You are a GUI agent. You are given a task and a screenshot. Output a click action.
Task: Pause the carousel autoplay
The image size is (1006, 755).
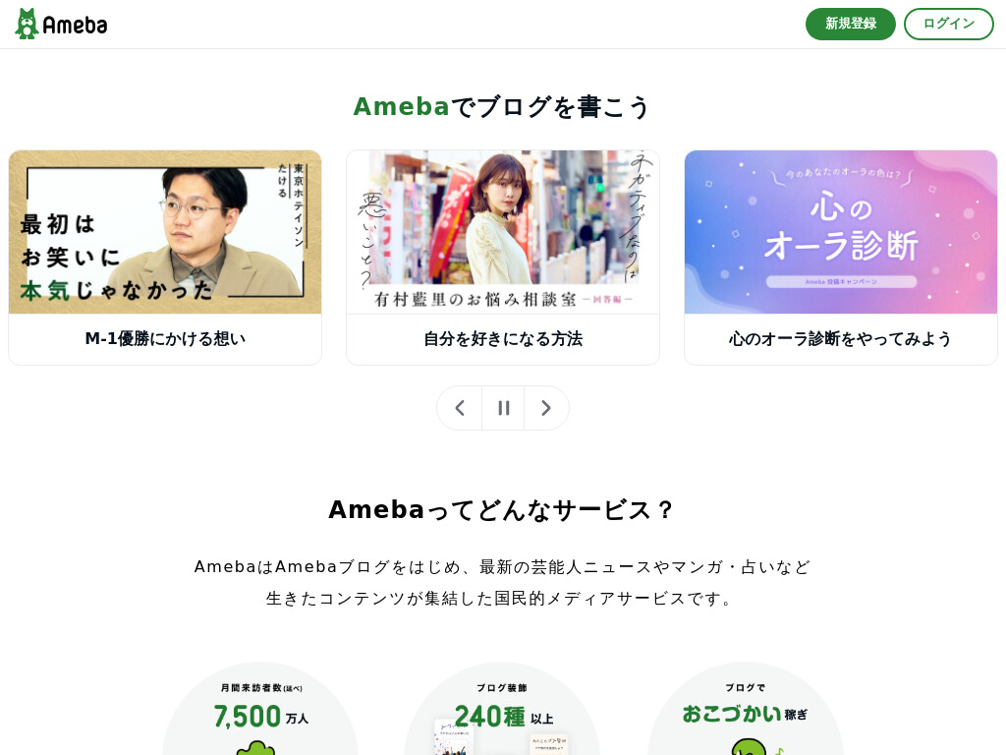[503, 408]
